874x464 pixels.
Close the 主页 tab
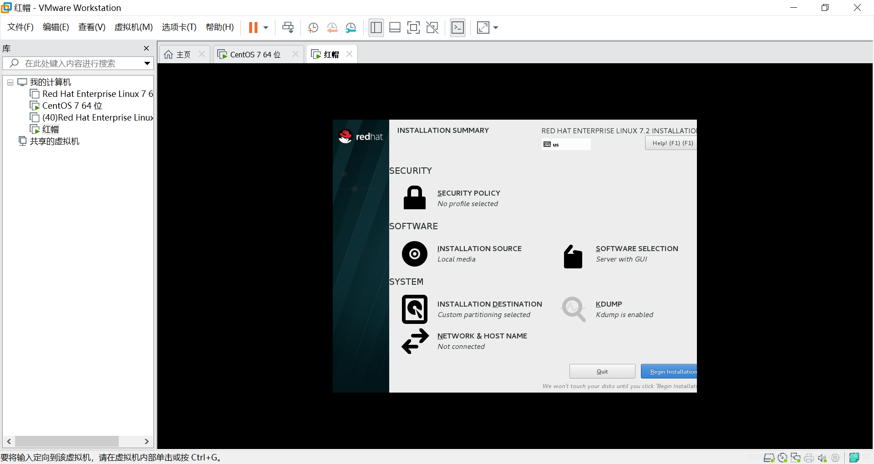(202, 54)
